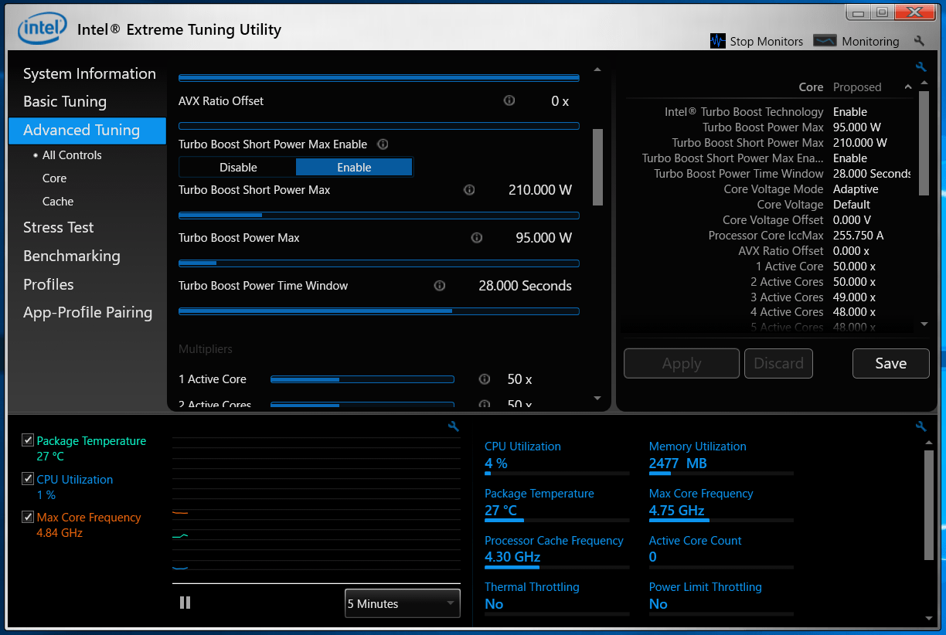Viewport: 946px width, 635px height.
Task: Open wrench settings for graph panel
Action: (454, 426)
